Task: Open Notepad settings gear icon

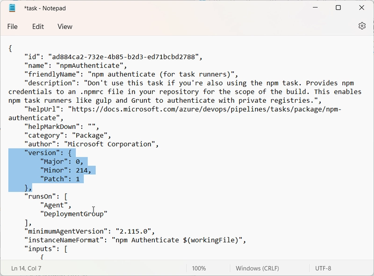Action: pos(362,26)
